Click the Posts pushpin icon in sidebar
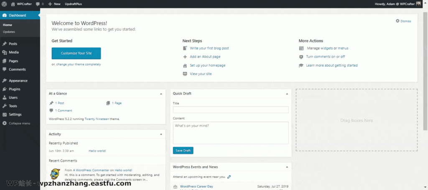428x190 pixels. click(x=5, y=44)
